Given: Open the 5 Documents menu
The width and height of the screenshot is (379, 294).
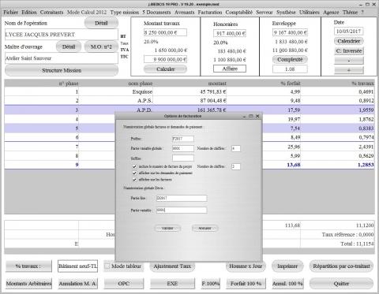Looking at the screenshot, I should (x=156, y=13).
